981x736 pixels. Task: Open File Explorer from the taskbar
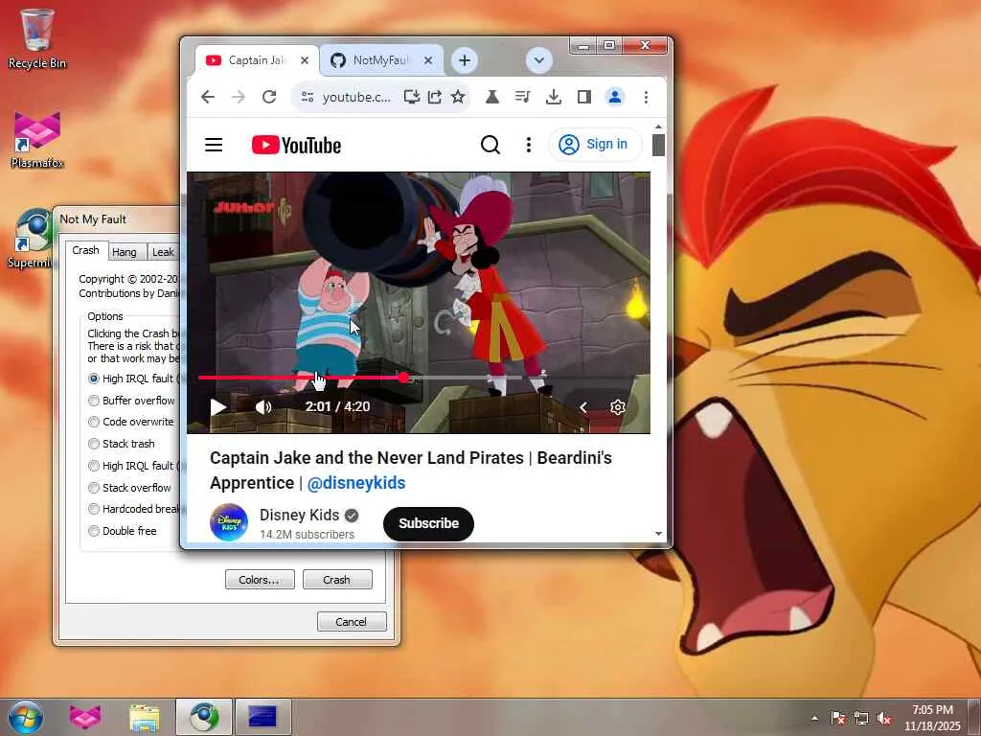click(x=145, y=717)
